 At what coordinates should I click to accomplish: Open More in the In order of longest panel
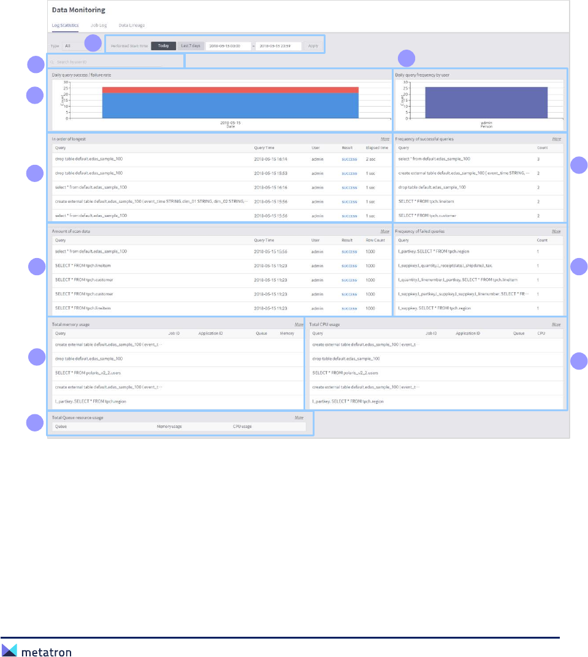click(385, 139)
